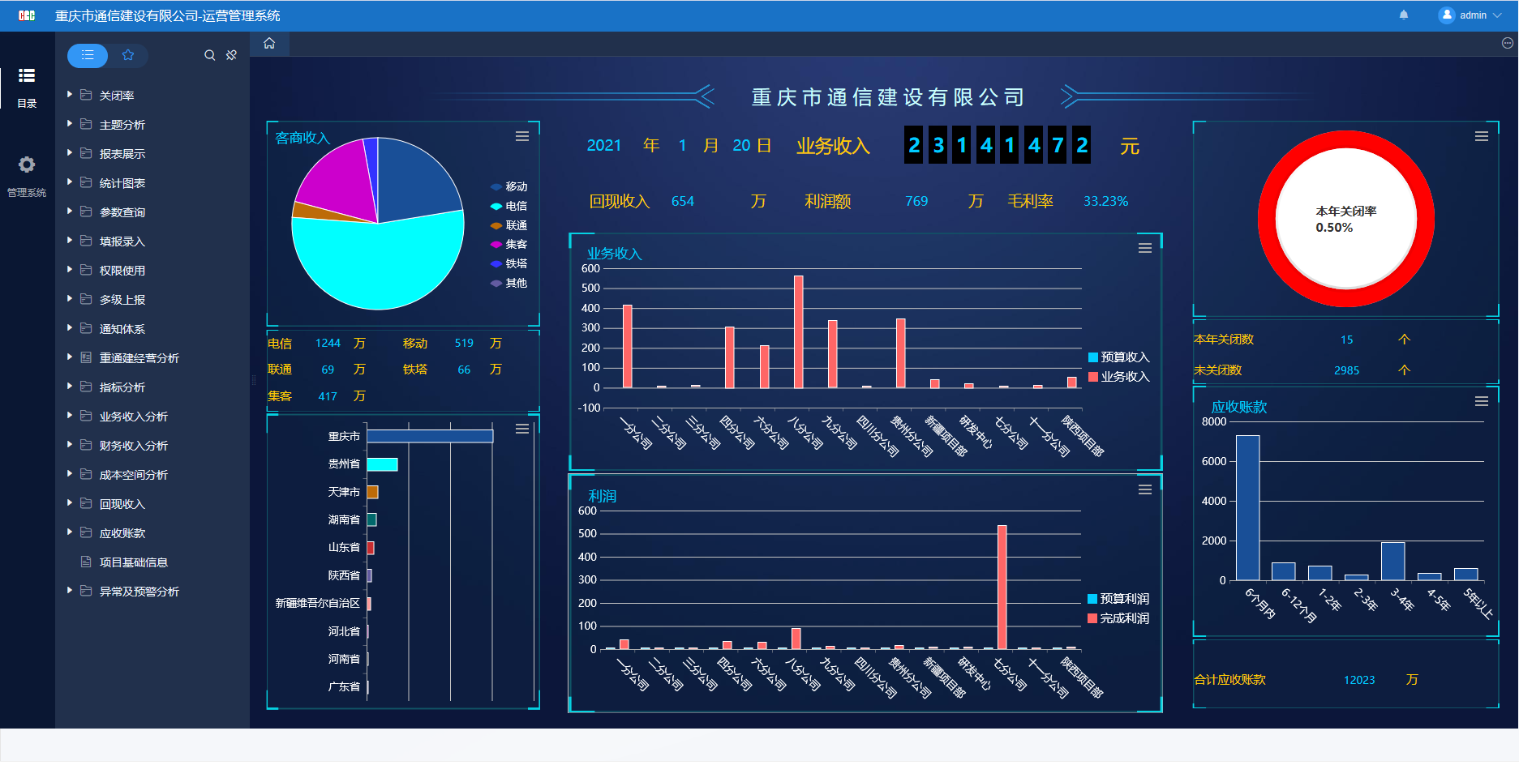Expand the 业务收入分析 folder arrow

70,416
